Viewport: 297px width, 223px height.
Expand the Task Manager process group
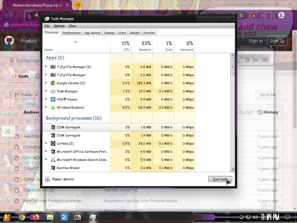pyautogui.click(x=46, y=91)
